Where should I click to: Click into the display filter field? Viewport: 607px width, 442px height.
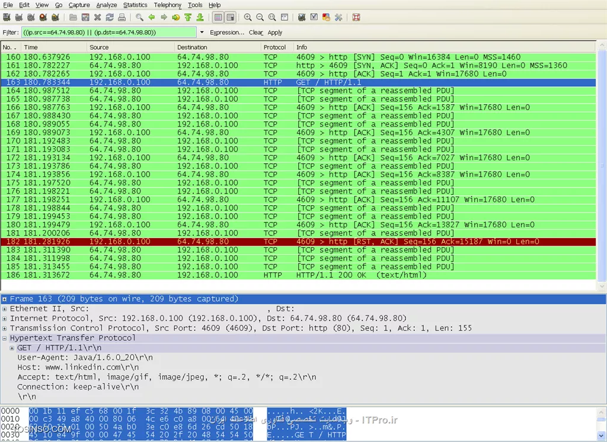[109, 33]
